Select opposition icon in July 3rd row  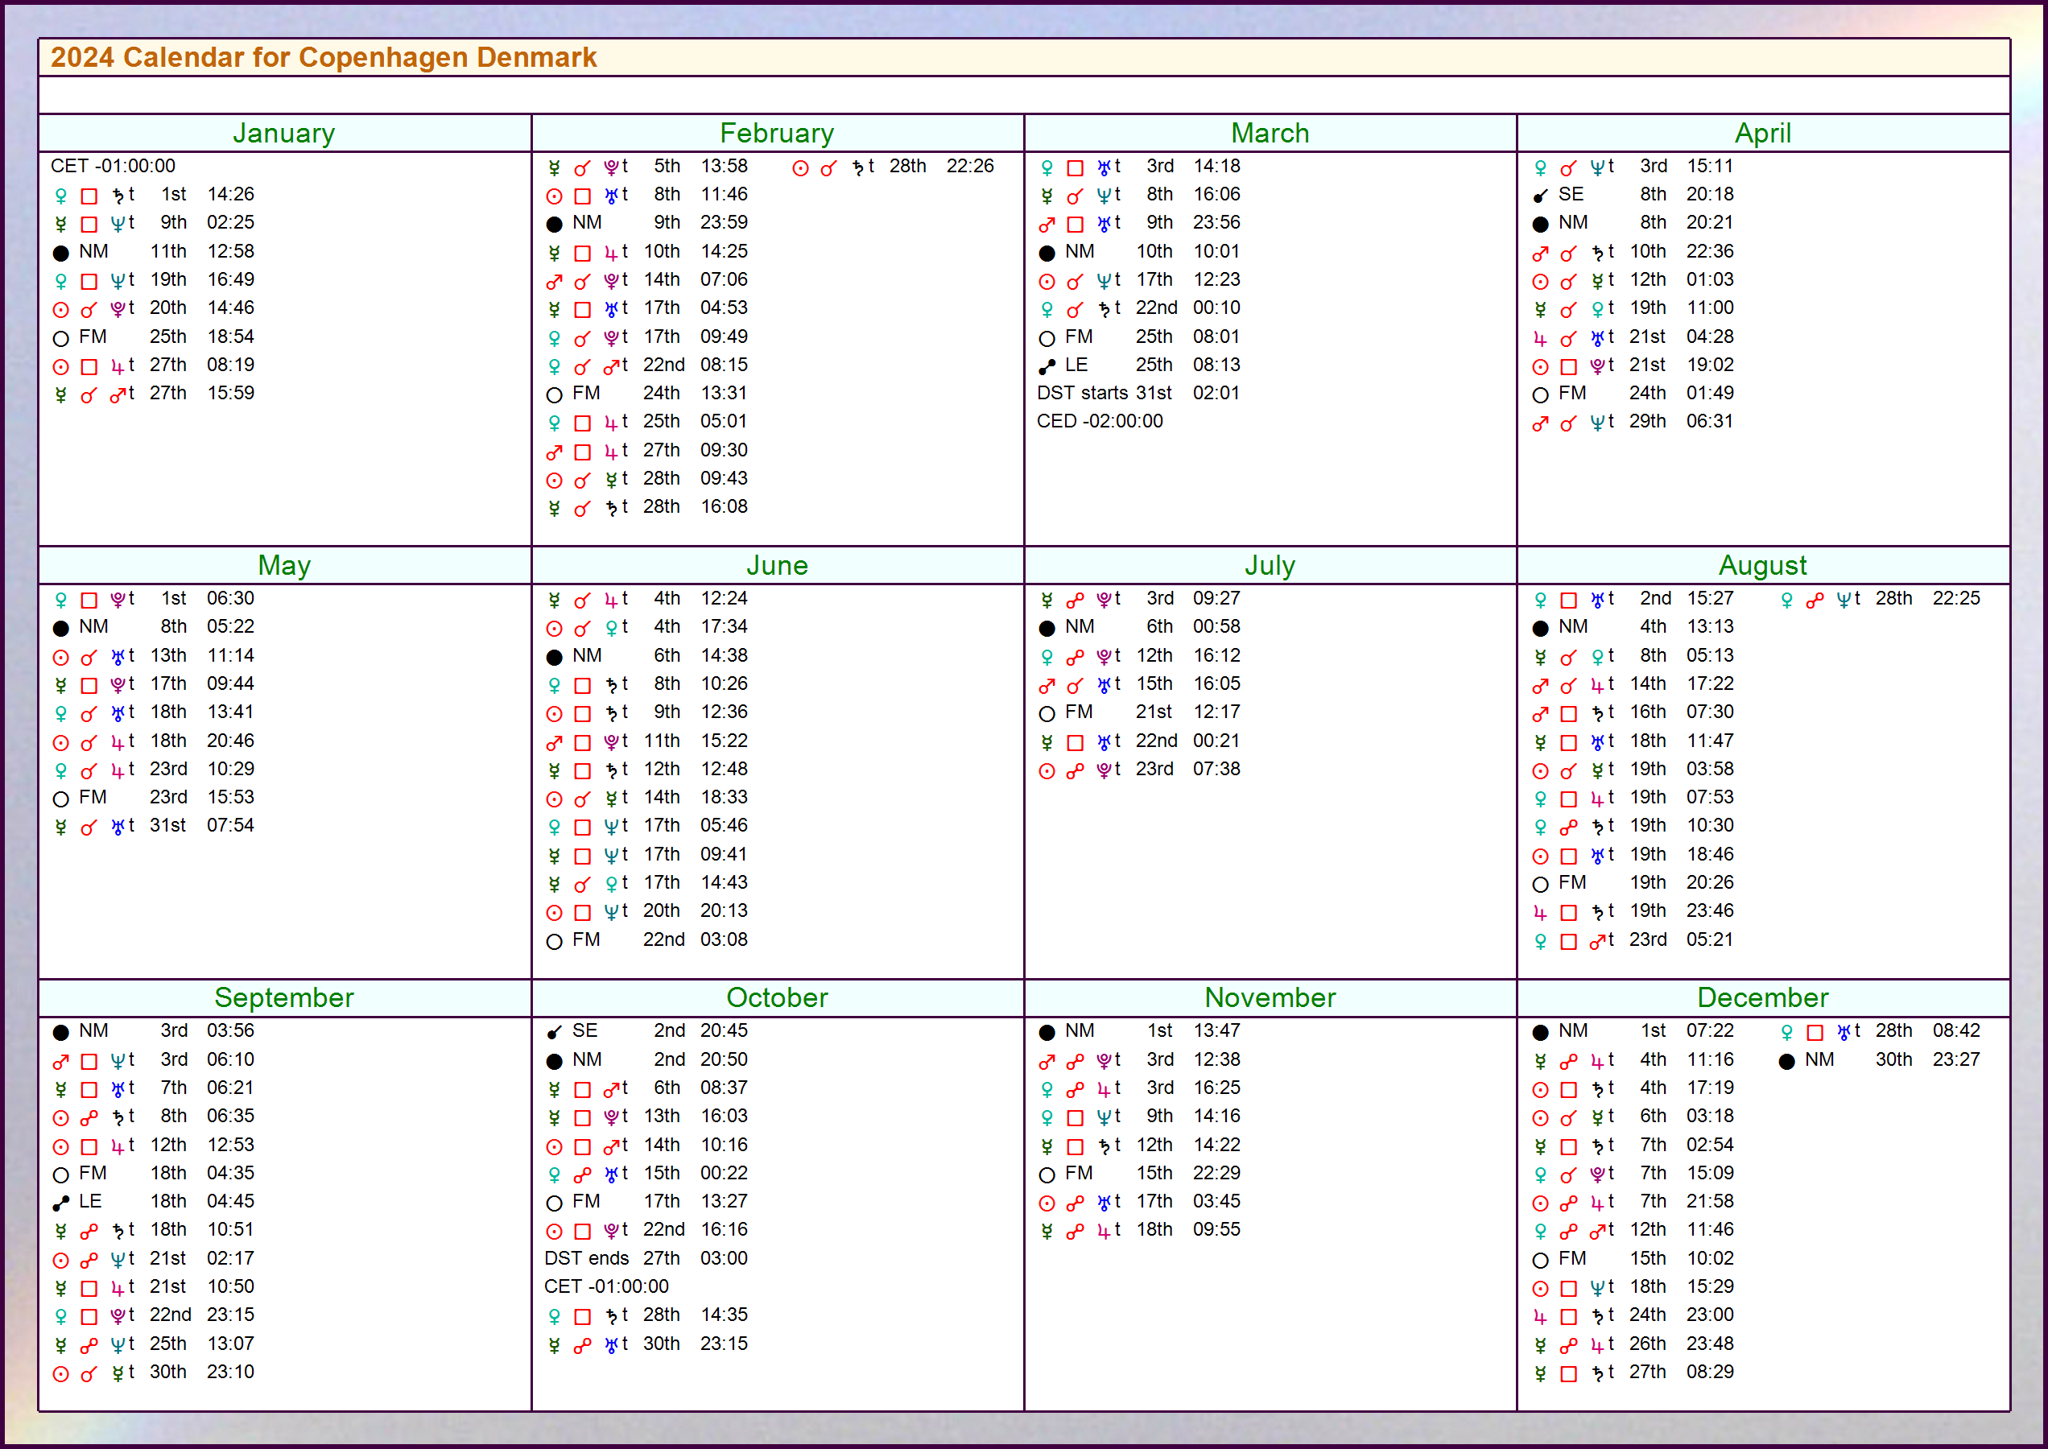(x=1076, y=601)
